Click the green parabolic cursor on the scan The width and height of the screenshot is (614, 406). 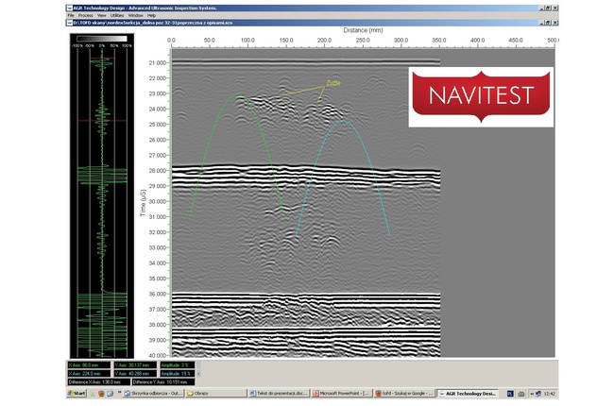238,94
